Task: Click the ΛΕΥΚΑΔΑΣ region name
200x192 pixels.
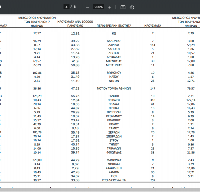Action: coord(114,57)
